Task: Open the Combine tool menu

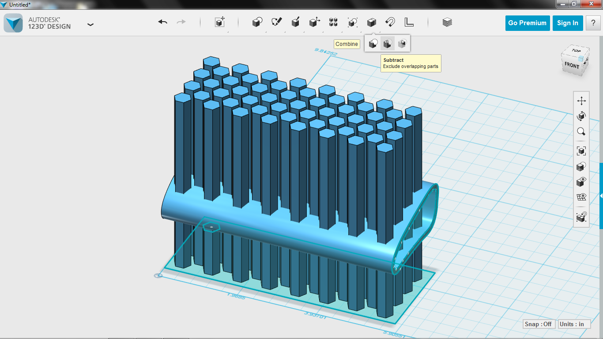Action: (x=372, y=22)
